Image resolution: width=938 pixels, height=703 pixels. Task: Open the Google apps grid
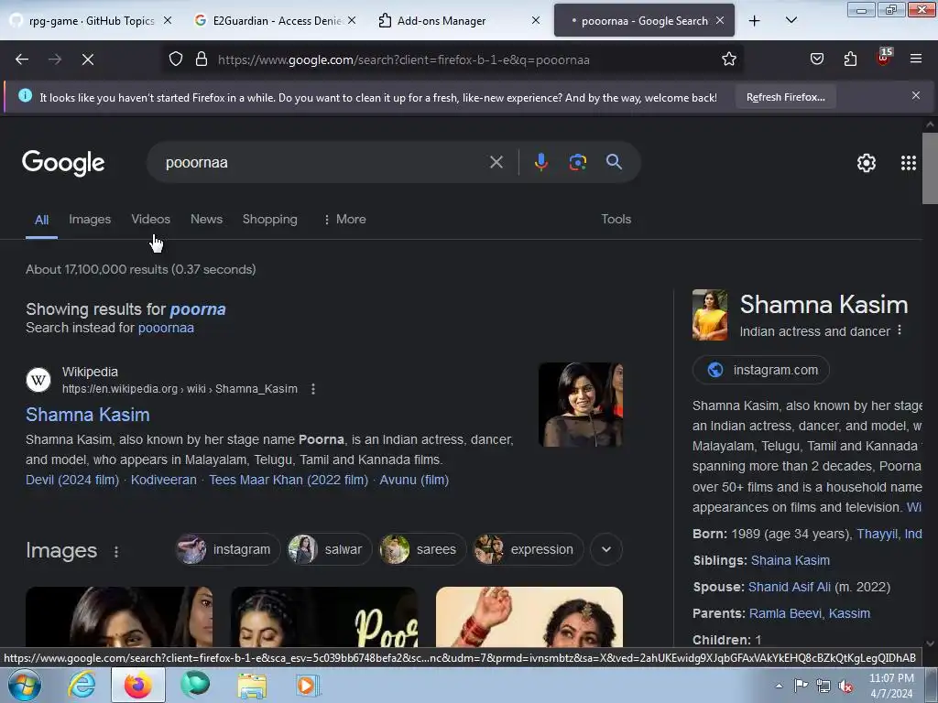pyautogui.click(x=908, y=163)
